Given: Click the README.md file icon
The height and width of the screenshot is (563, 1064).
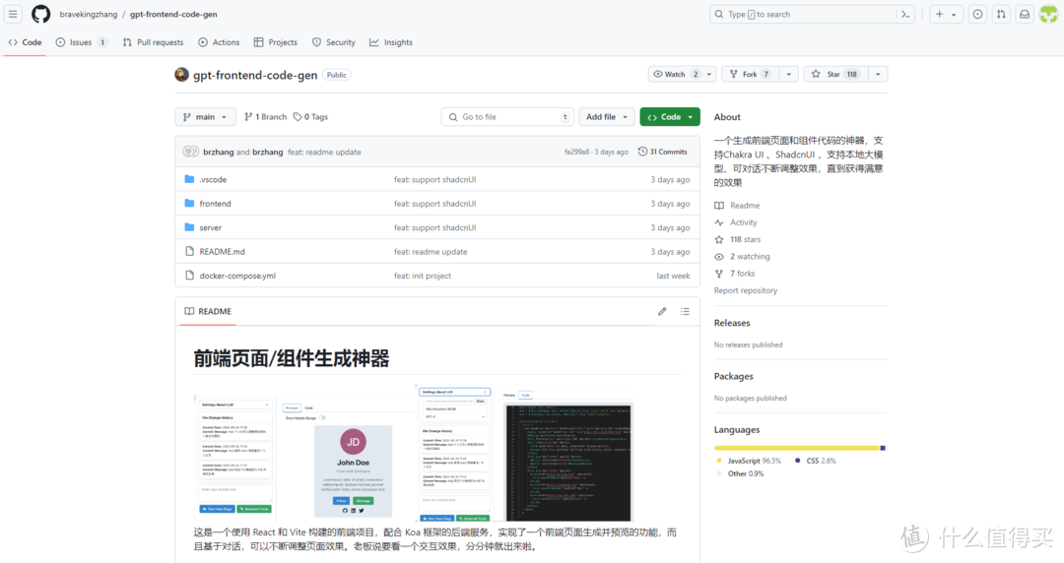Looking at the screenshot, I should 190,252.
